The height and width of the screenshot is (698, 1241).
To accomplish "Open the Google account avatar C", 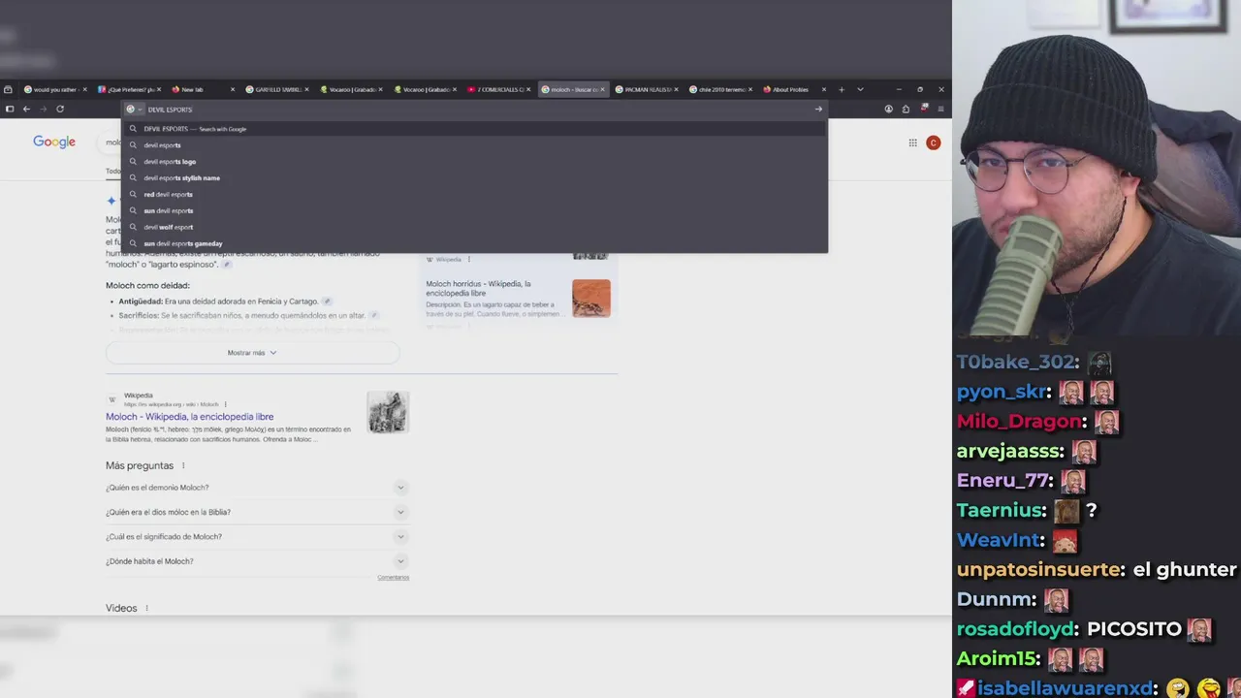I will coord(933,143).
